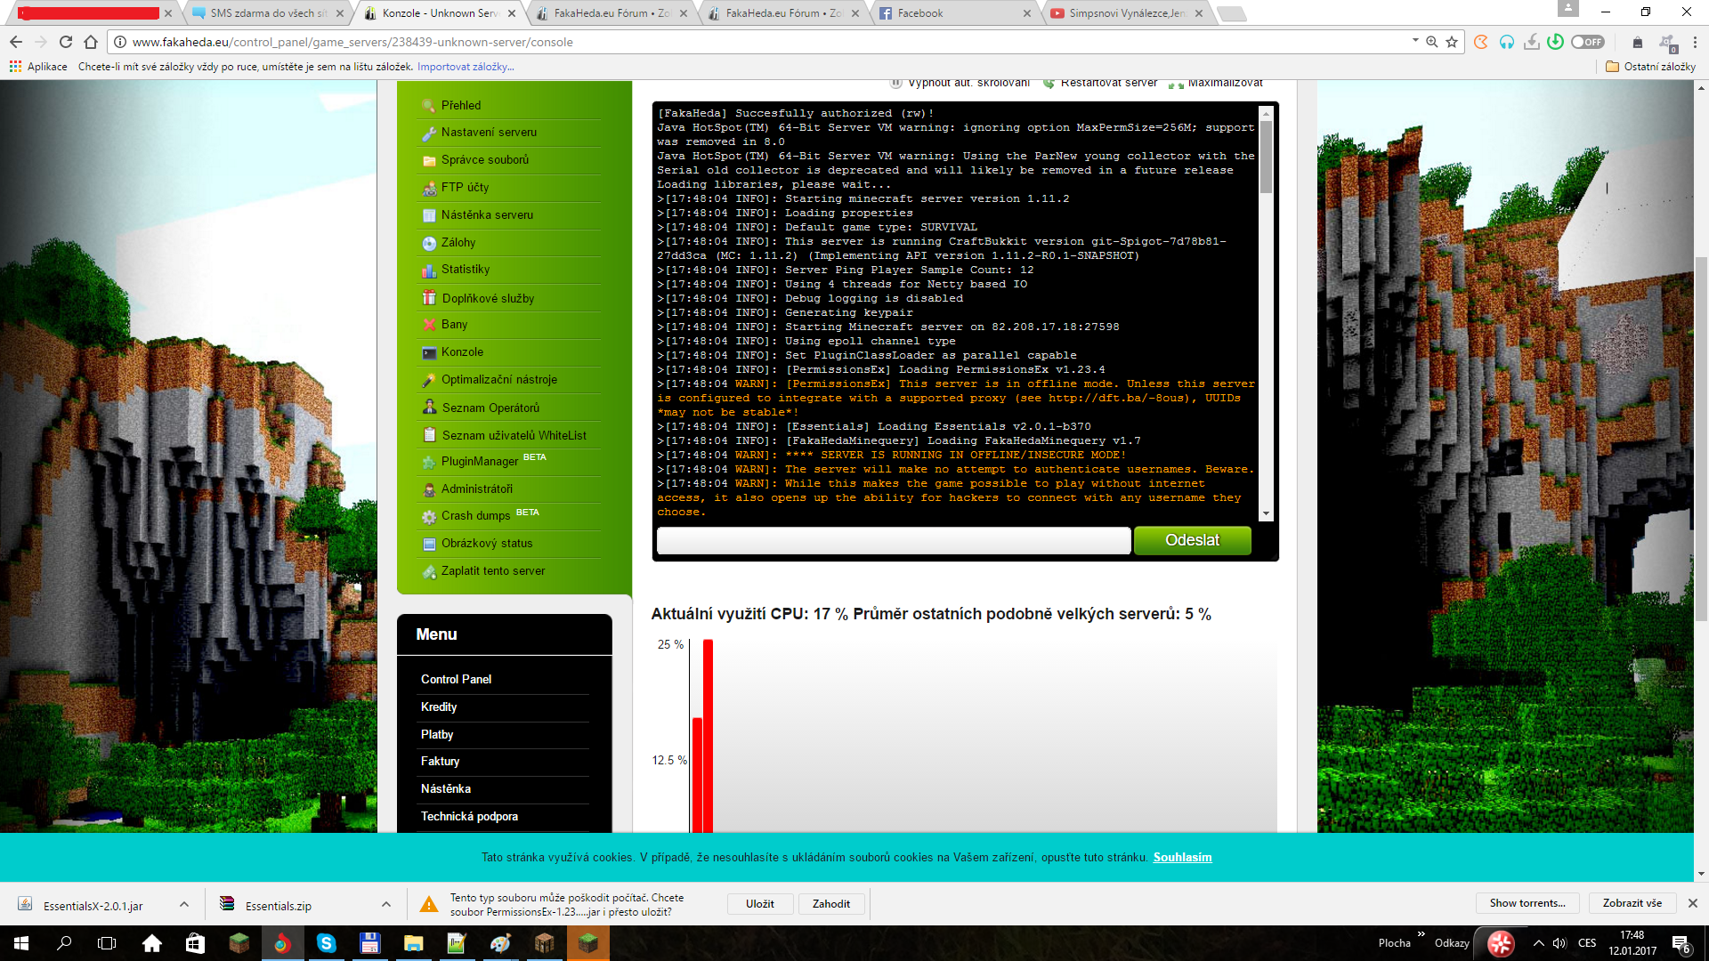Open Control Panel in the Menu
1709x961 pixels.
[x=456, y=680]
